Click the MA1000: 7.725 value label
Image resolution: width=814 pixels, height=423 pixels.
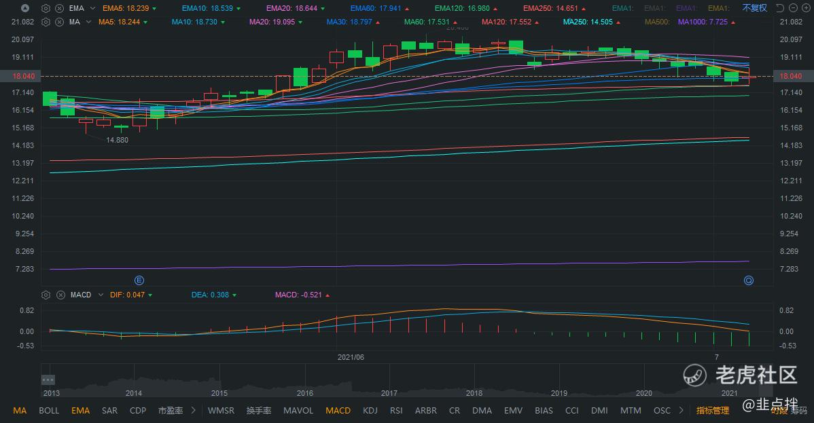click(703, 22)
